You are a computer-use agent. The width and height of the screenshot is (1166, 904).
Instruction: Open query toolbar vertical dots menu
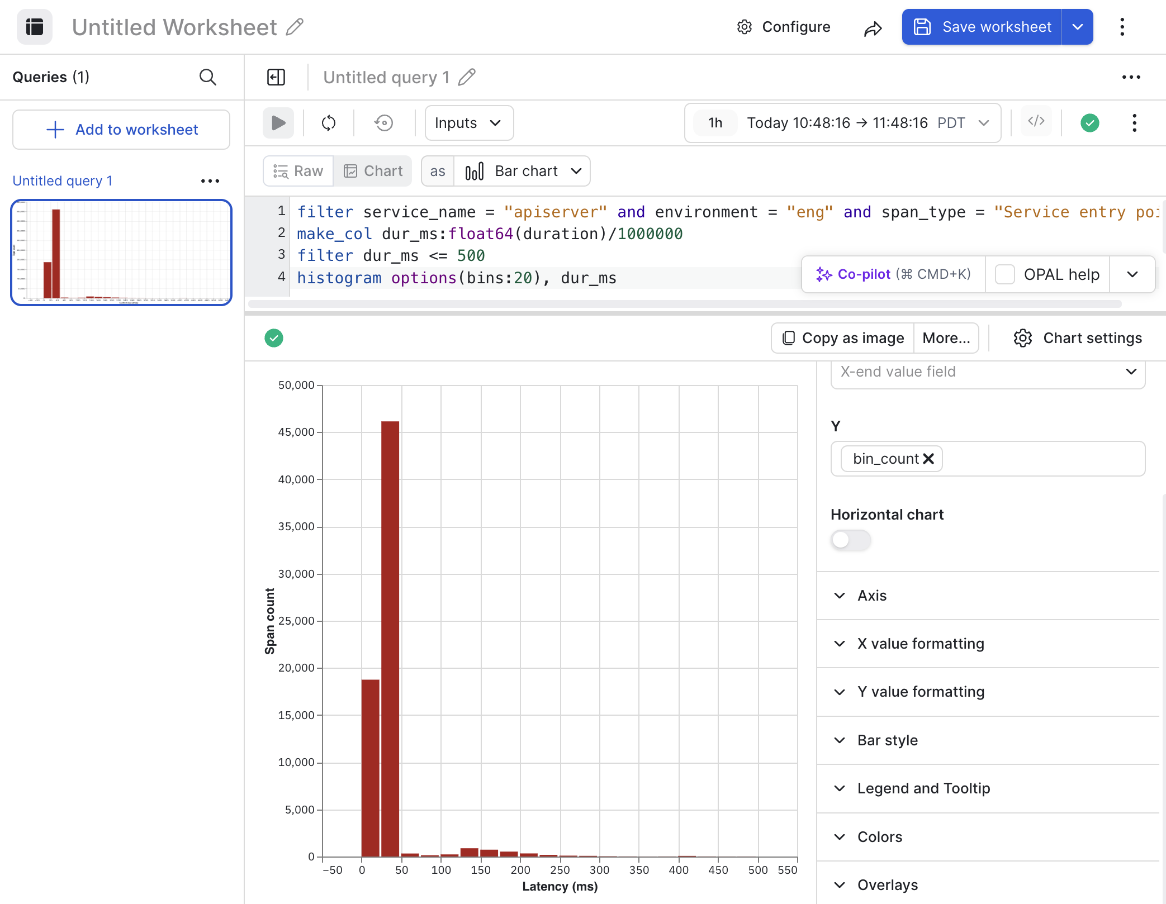(1134, 123)
